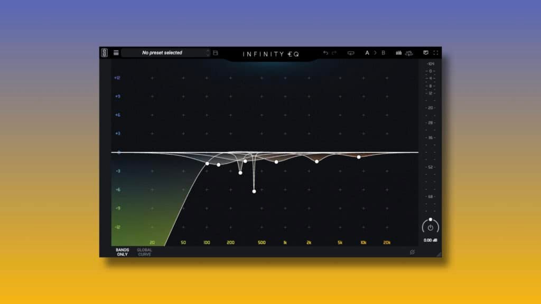
Task: Copy A settings to B with the arrow
Action: (x=376, y=53)
